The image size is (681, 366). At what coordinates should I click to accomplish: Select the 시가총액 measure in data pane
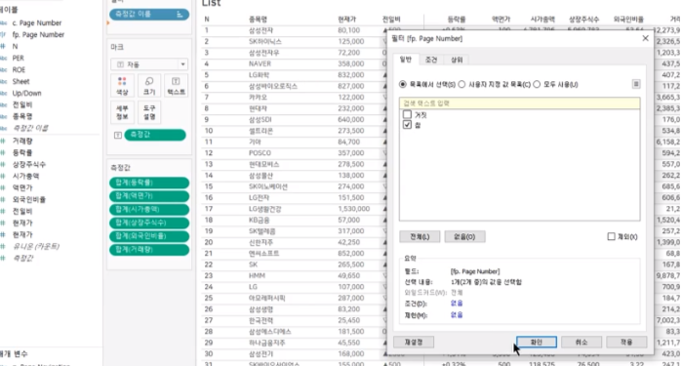25,177
